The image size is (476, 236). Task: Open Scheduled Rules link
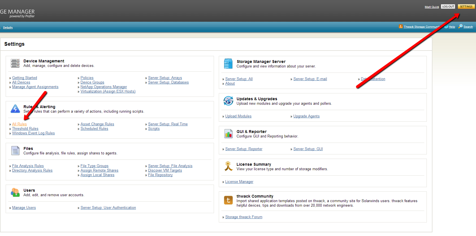pos(94,129)
